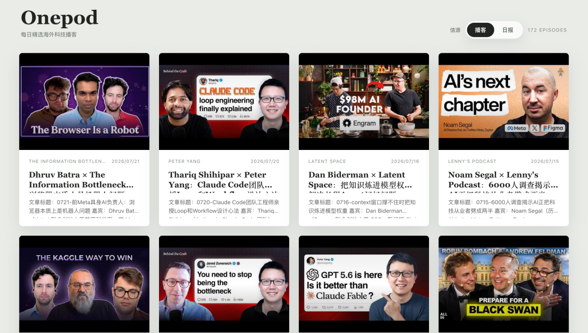Open The Kaggle Way to Win thumbnail
The image size is (588, 333).
coord(84,284)
